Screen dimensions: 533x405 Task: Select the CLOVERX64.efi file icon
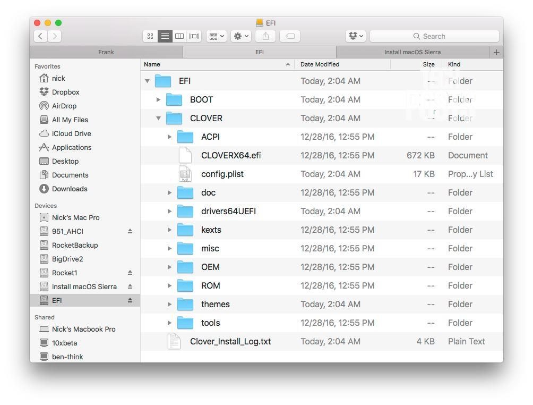[185, 155]
